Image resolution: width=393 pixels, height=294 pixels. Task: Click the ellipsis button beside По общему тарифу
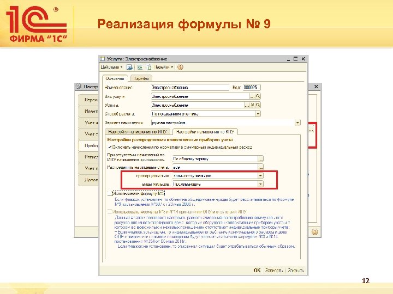pos(261,159)
